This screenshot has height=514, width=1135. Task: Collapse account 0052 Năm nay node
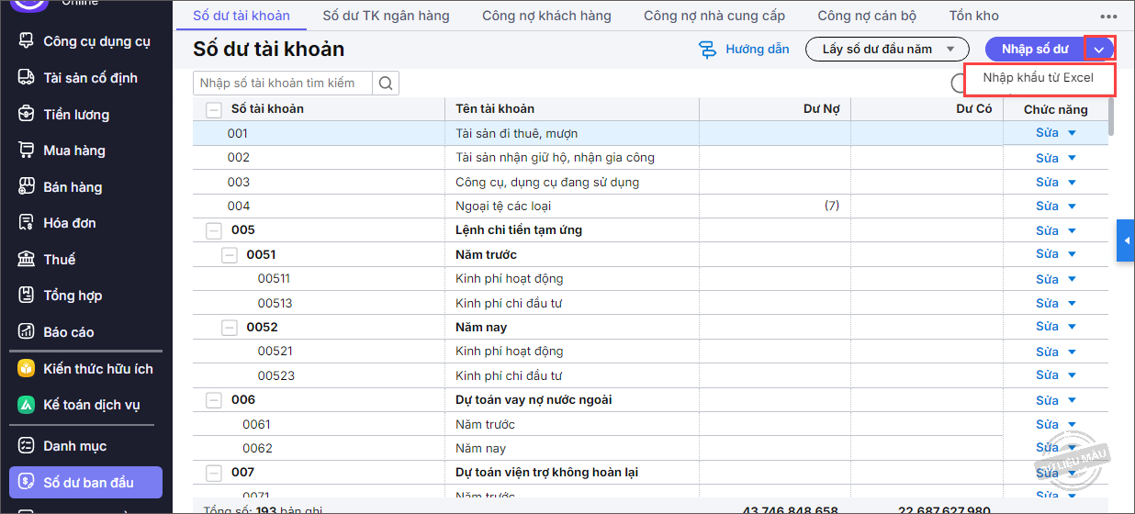point(230,328)
